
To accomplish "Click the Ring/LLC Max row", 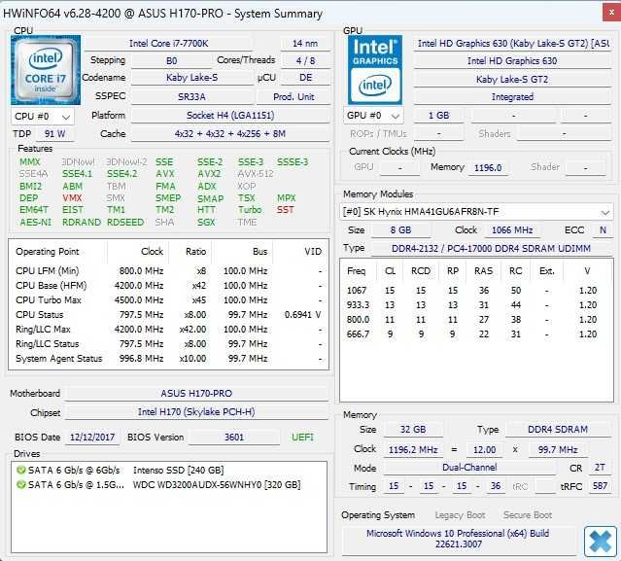I will (168, 330).
